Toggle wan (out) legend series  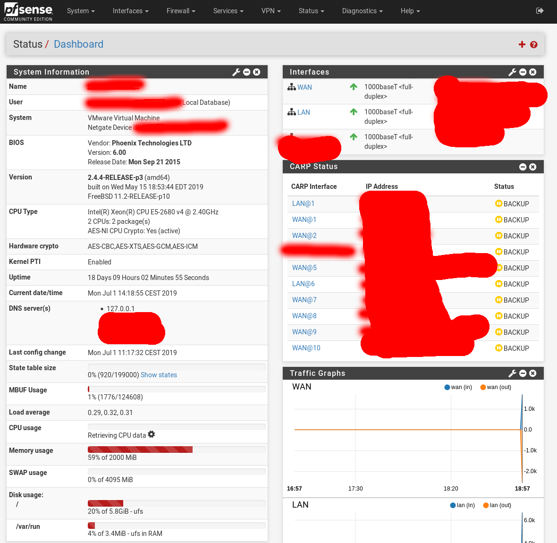tap(496, 387)
